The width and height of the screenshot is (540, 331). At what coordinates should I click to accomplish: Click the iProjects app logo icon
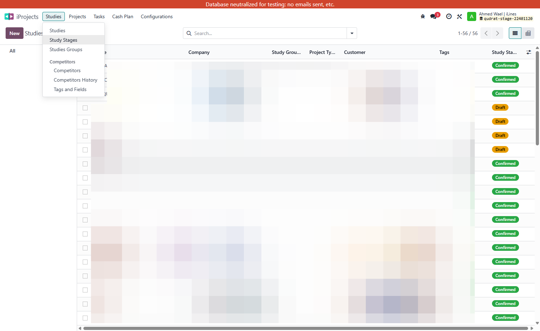9,16
